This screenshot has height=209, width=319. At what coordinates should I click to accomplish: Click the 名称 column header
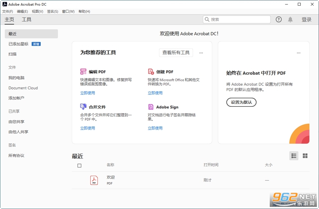pyautogui.click(x=111, y=165)
